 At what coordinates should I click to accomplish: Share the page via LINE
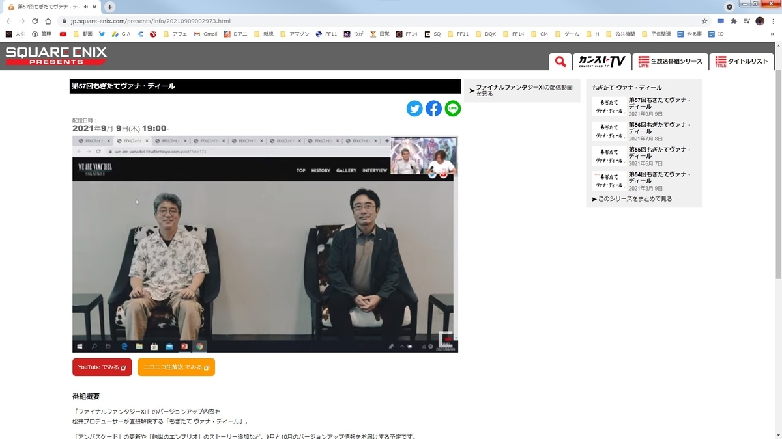click(453, 109)
